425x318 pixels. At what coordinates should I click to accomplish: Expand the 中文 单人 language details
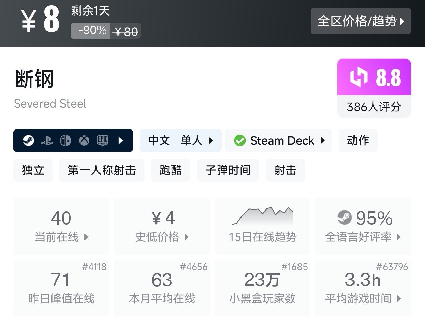(180, 141)
